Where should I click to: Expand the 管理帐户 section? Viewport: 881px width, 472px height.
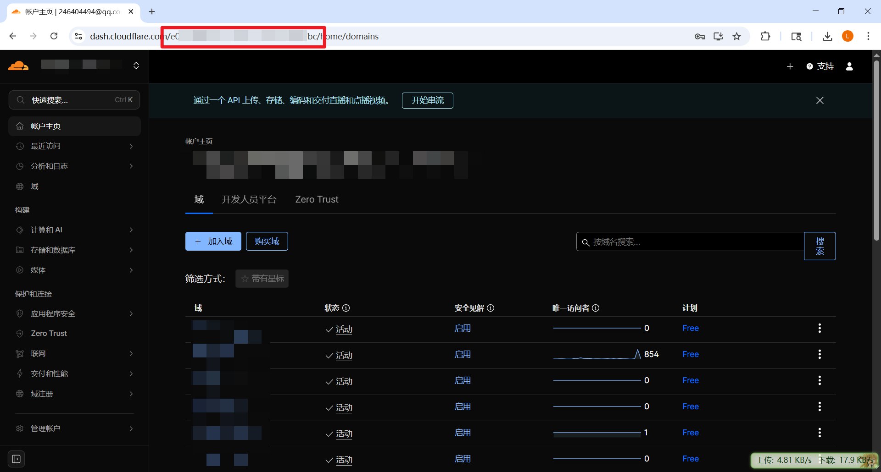[x=74, y=429]
